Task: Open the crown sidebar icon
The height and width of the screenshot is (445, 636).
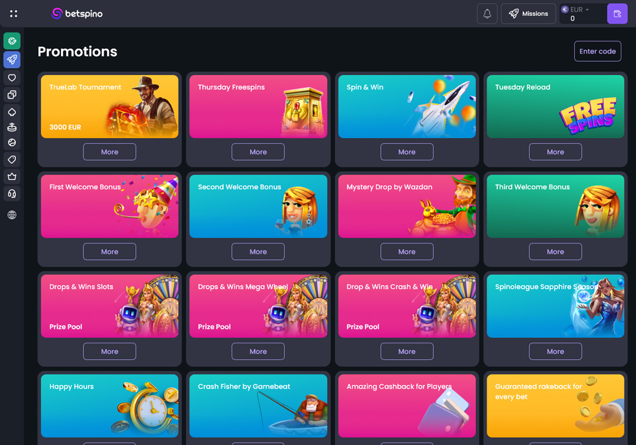Action: [12, 176]
